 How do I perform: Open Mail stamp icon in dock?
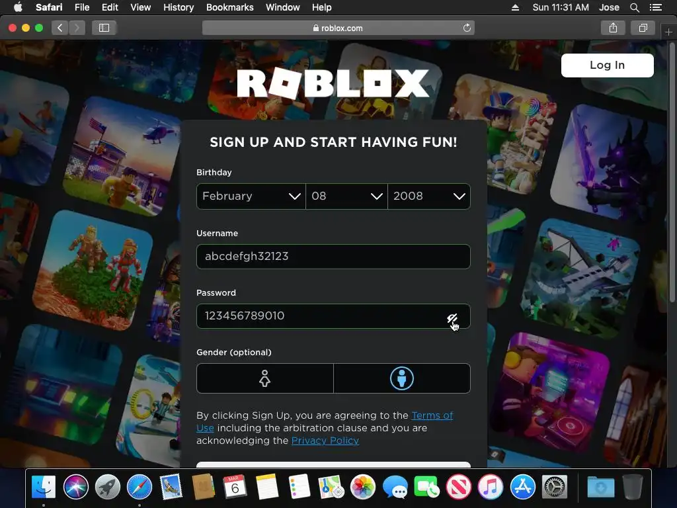pos(171,487)
